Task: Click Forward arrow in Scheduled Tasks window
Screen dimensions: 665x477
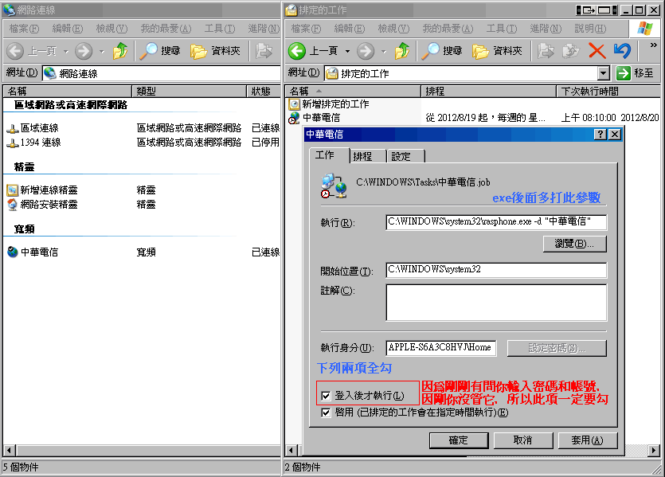Action: (366, 51)
